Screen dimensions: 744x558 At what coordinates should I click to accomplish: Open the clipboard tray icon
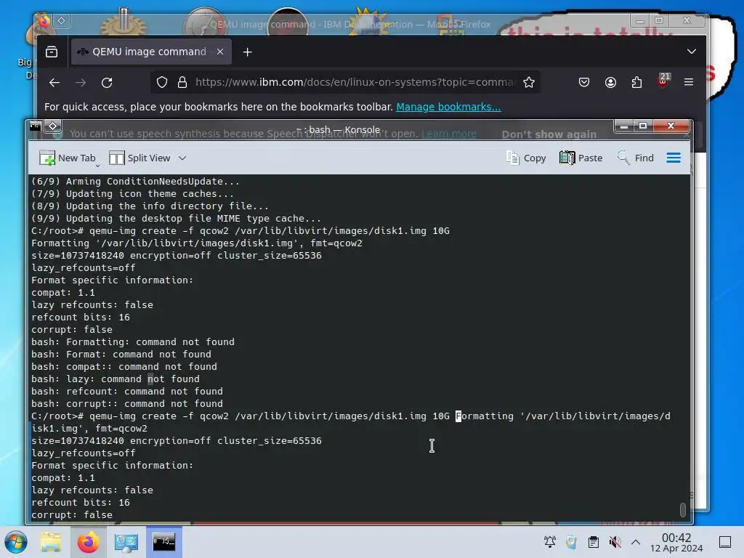(593, 542)
